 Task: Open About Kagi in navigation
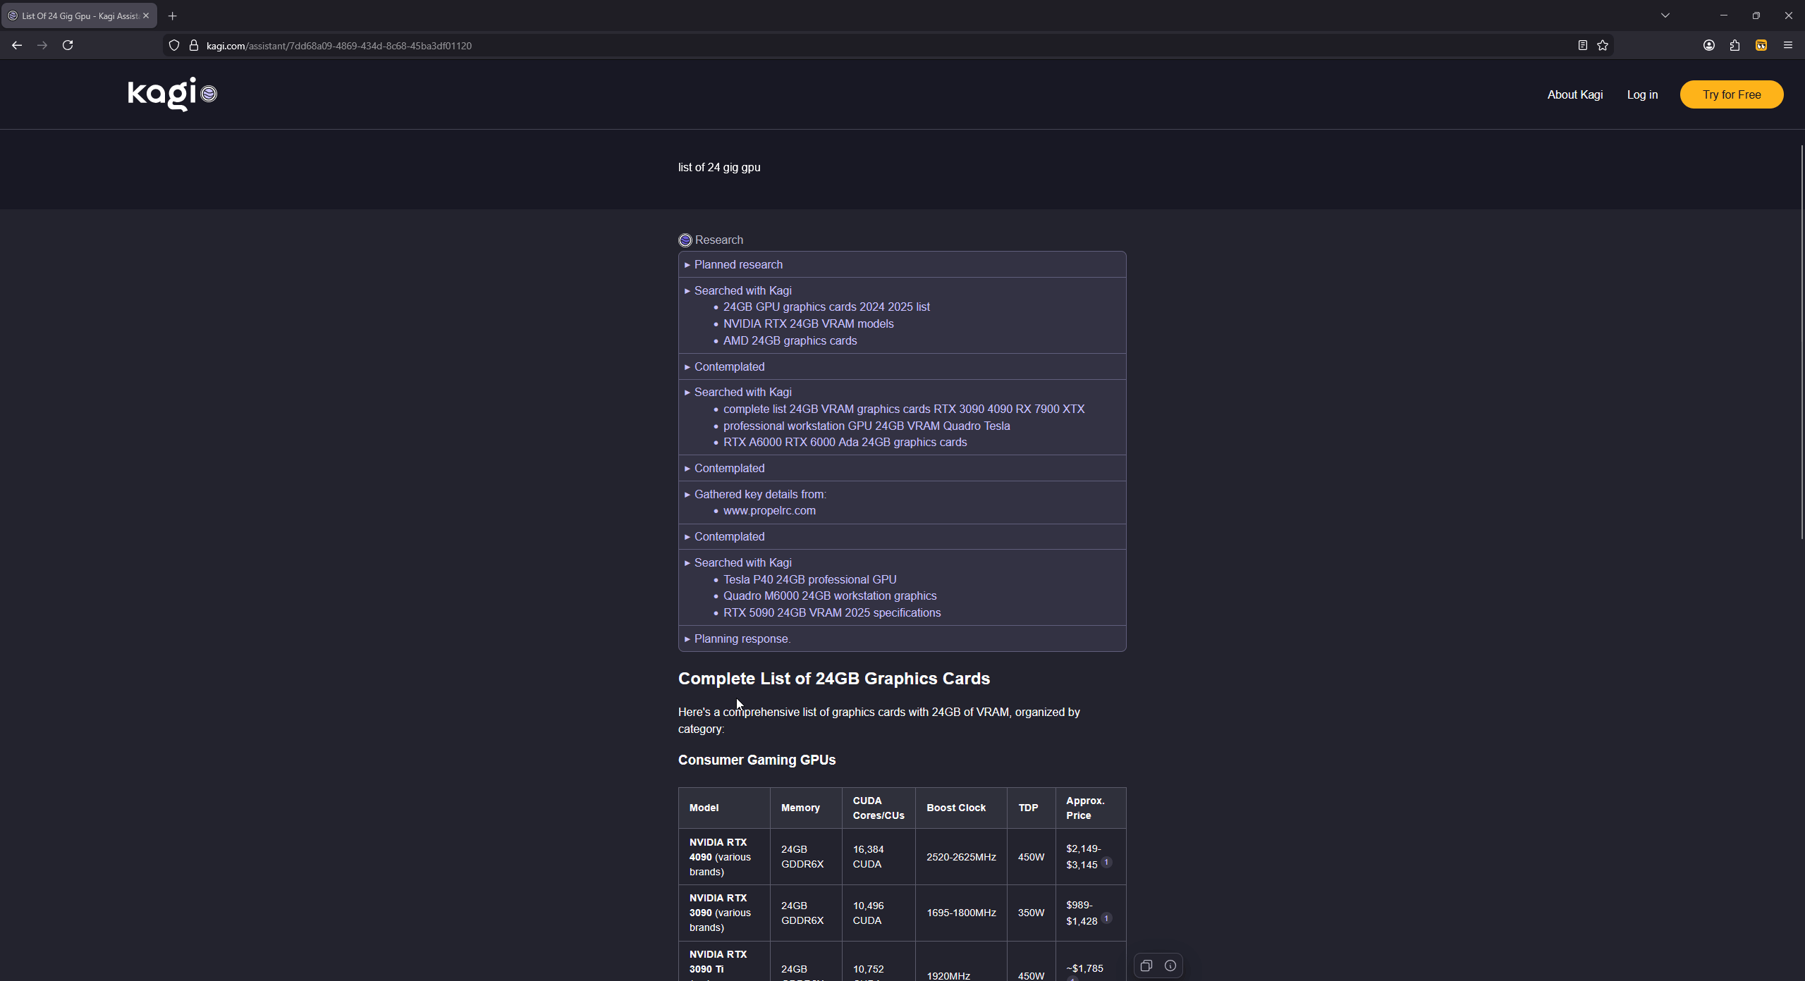(x=1574, y=94)
